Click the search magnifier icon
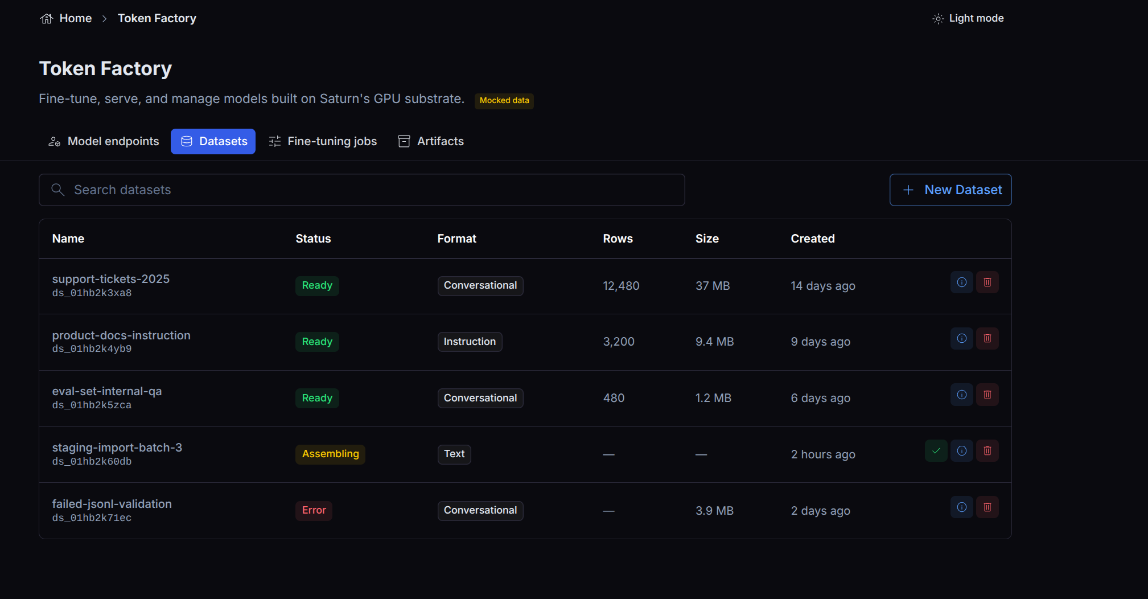This screenshot has width=1148, height=599. click(x=57, y=190)
